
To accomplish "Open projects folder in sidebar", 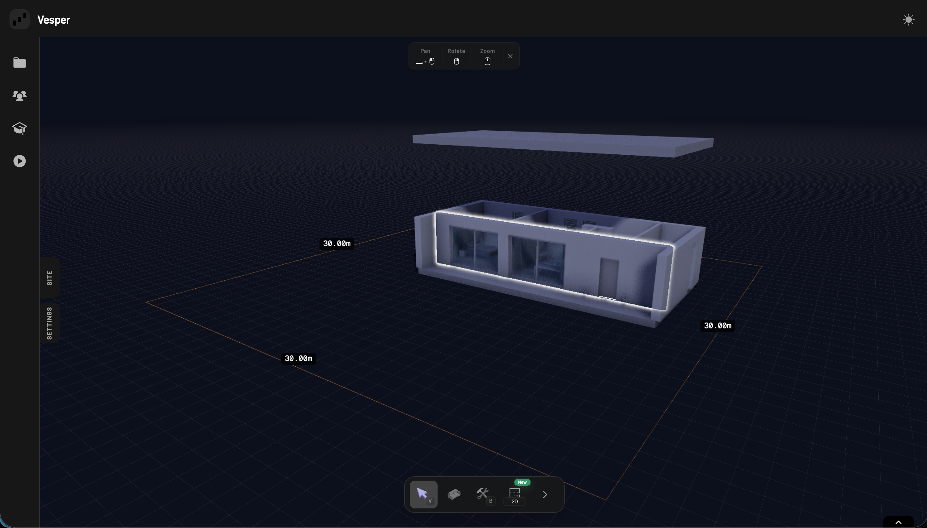I will coord(20,63).
